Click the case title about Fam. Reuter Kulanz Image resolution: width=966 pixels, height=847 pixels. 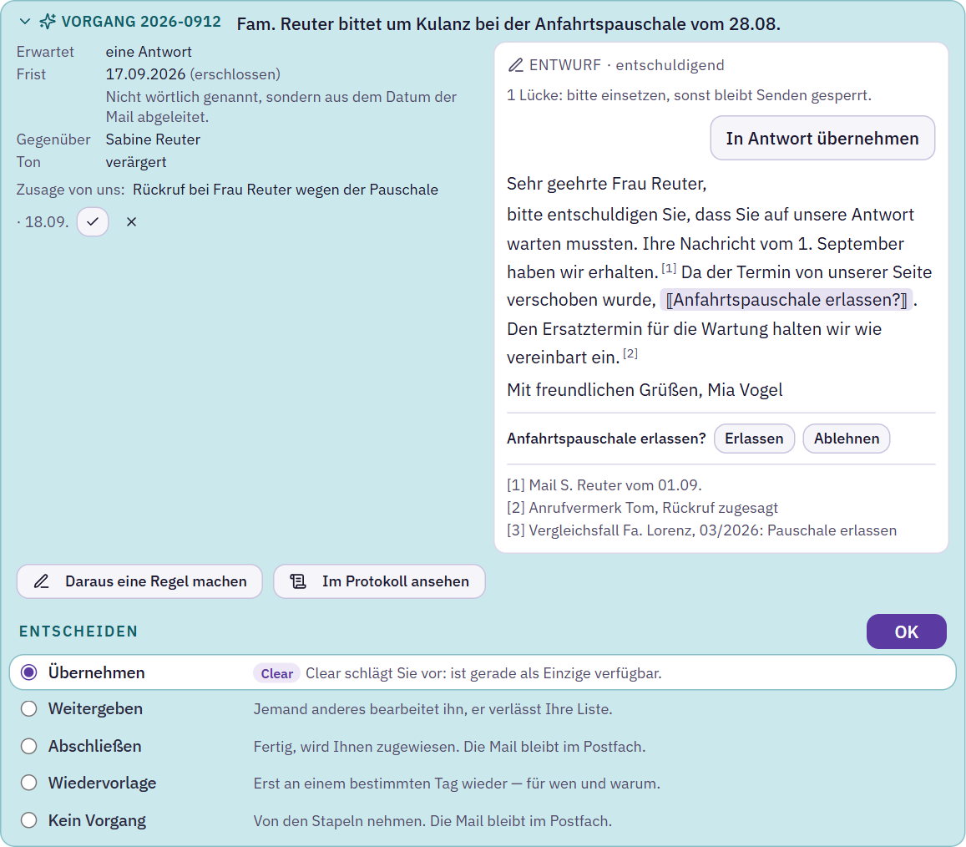pos(508,24)
